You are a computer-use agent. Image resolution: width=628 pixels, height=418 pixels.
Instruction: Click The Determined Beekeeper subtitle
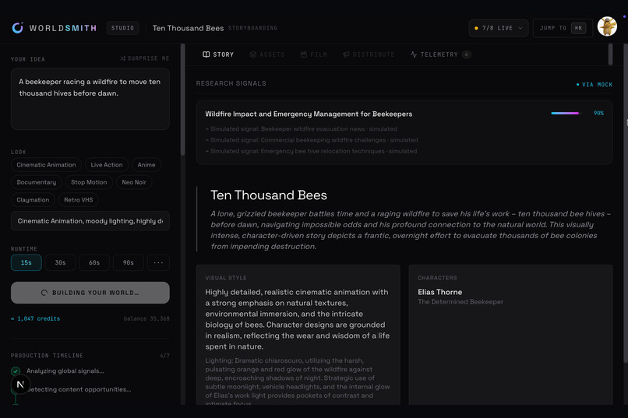pyautogui.click(x=460, y=302)
